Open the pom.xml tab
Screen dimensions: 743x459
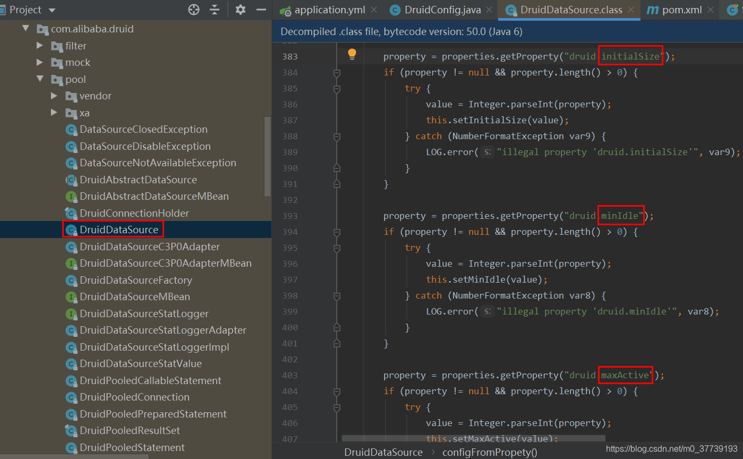coord(682,10)
